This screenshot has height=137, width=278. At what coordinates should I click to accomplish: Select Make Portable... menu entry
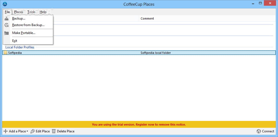point(28,33)
